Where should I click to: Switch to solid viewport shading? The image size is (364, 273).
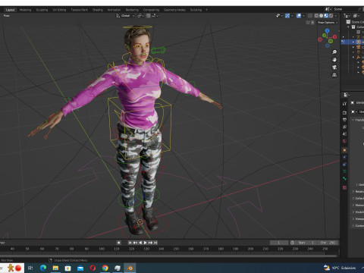322,16
